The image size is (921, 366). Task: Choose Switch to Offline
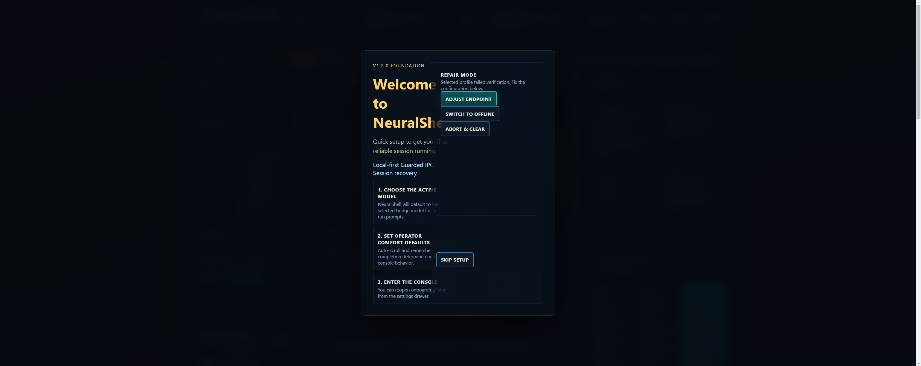point(470,114)
